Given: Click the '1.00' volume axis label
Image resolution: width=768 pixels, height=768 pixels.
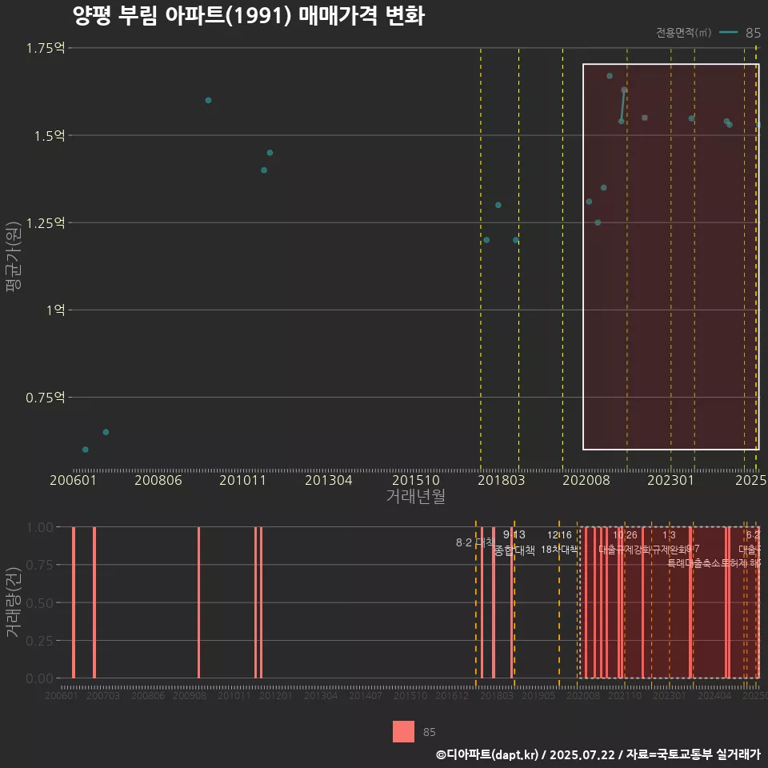Looking at the screenshot, I should pyautogui.click(x=40, y=527).
